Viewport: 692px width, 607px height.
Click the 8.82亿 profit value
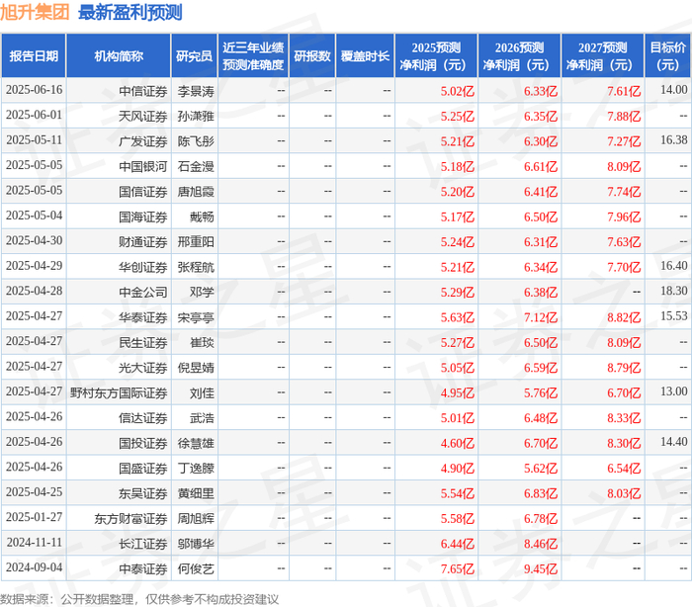[624, 318]
